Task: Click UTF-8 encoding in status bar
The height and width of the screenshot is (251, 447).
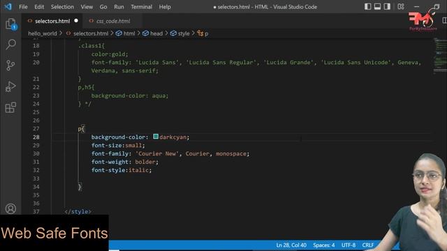Action: [x=349, y=245]
